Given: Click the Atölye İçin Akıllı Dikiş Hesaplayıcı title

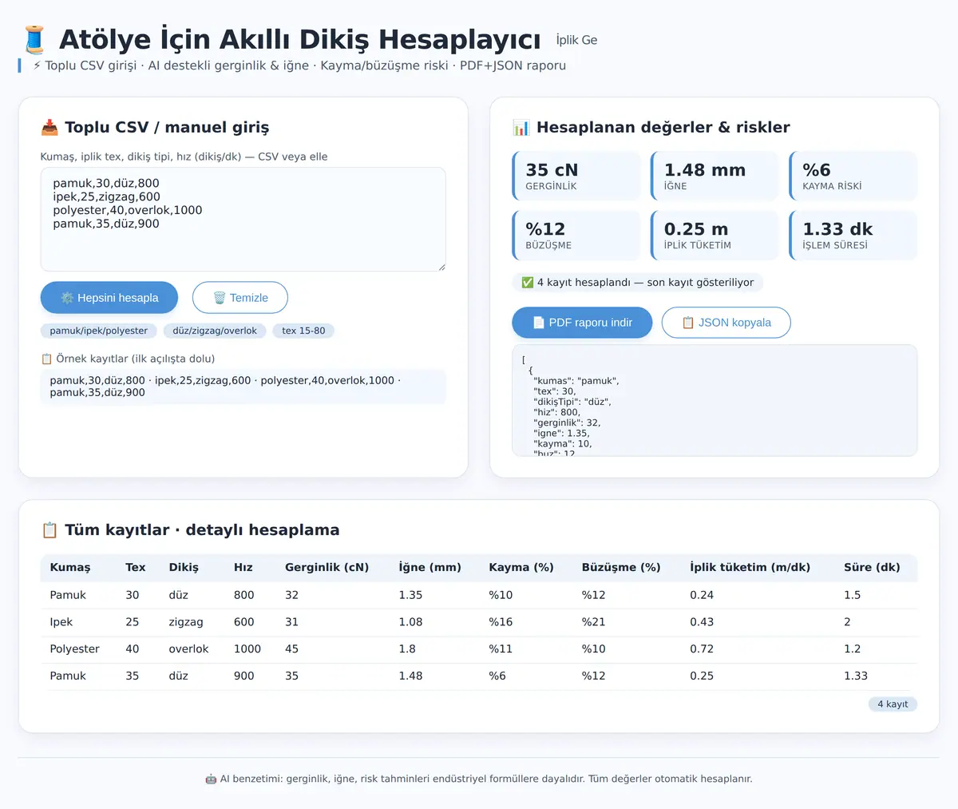Looking at the screenshot, I should point(299,39).
